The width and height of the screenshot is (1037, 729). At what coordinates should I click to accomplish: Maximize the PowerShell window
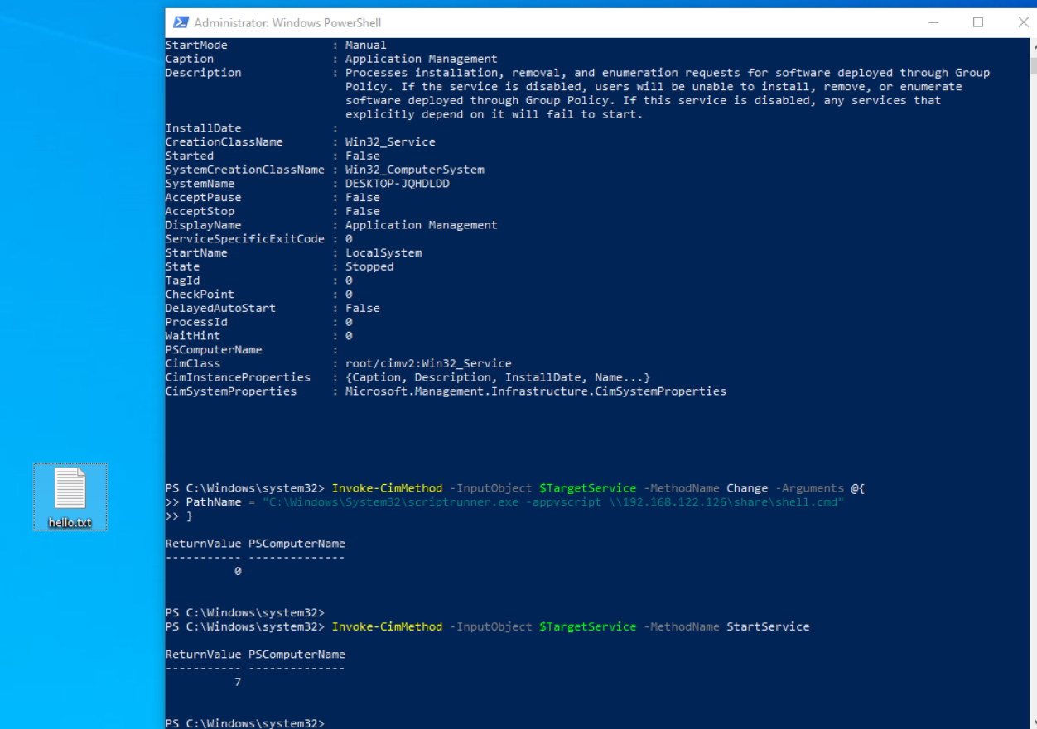point(978,22)
